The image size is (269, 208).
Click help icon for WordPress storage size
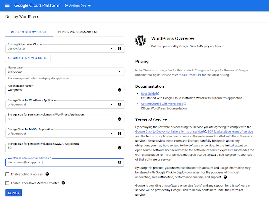120,119
